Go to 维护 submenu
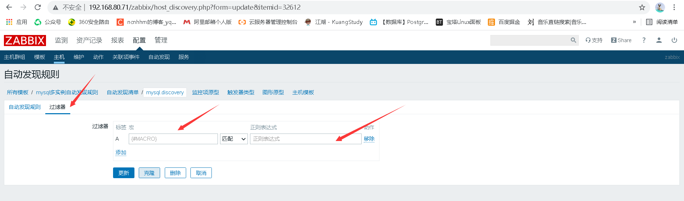 [79, 57]
